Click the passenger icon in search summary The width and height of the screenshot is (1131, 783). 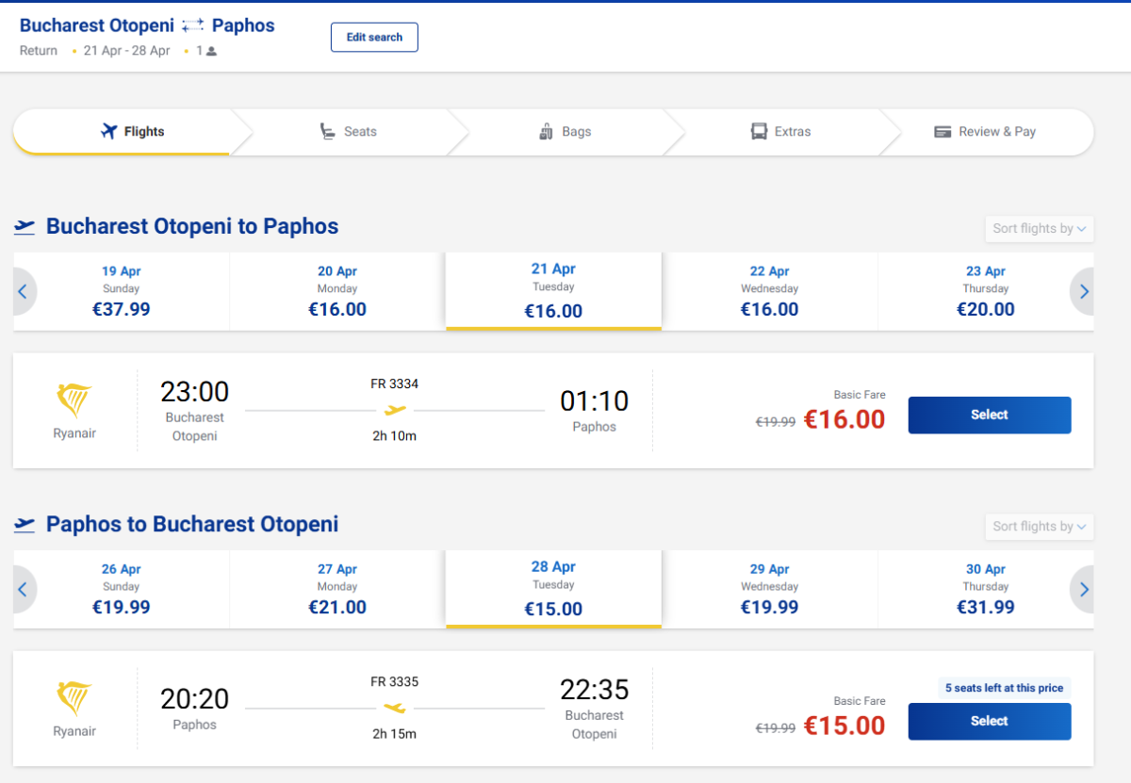[x=212, y=52]
